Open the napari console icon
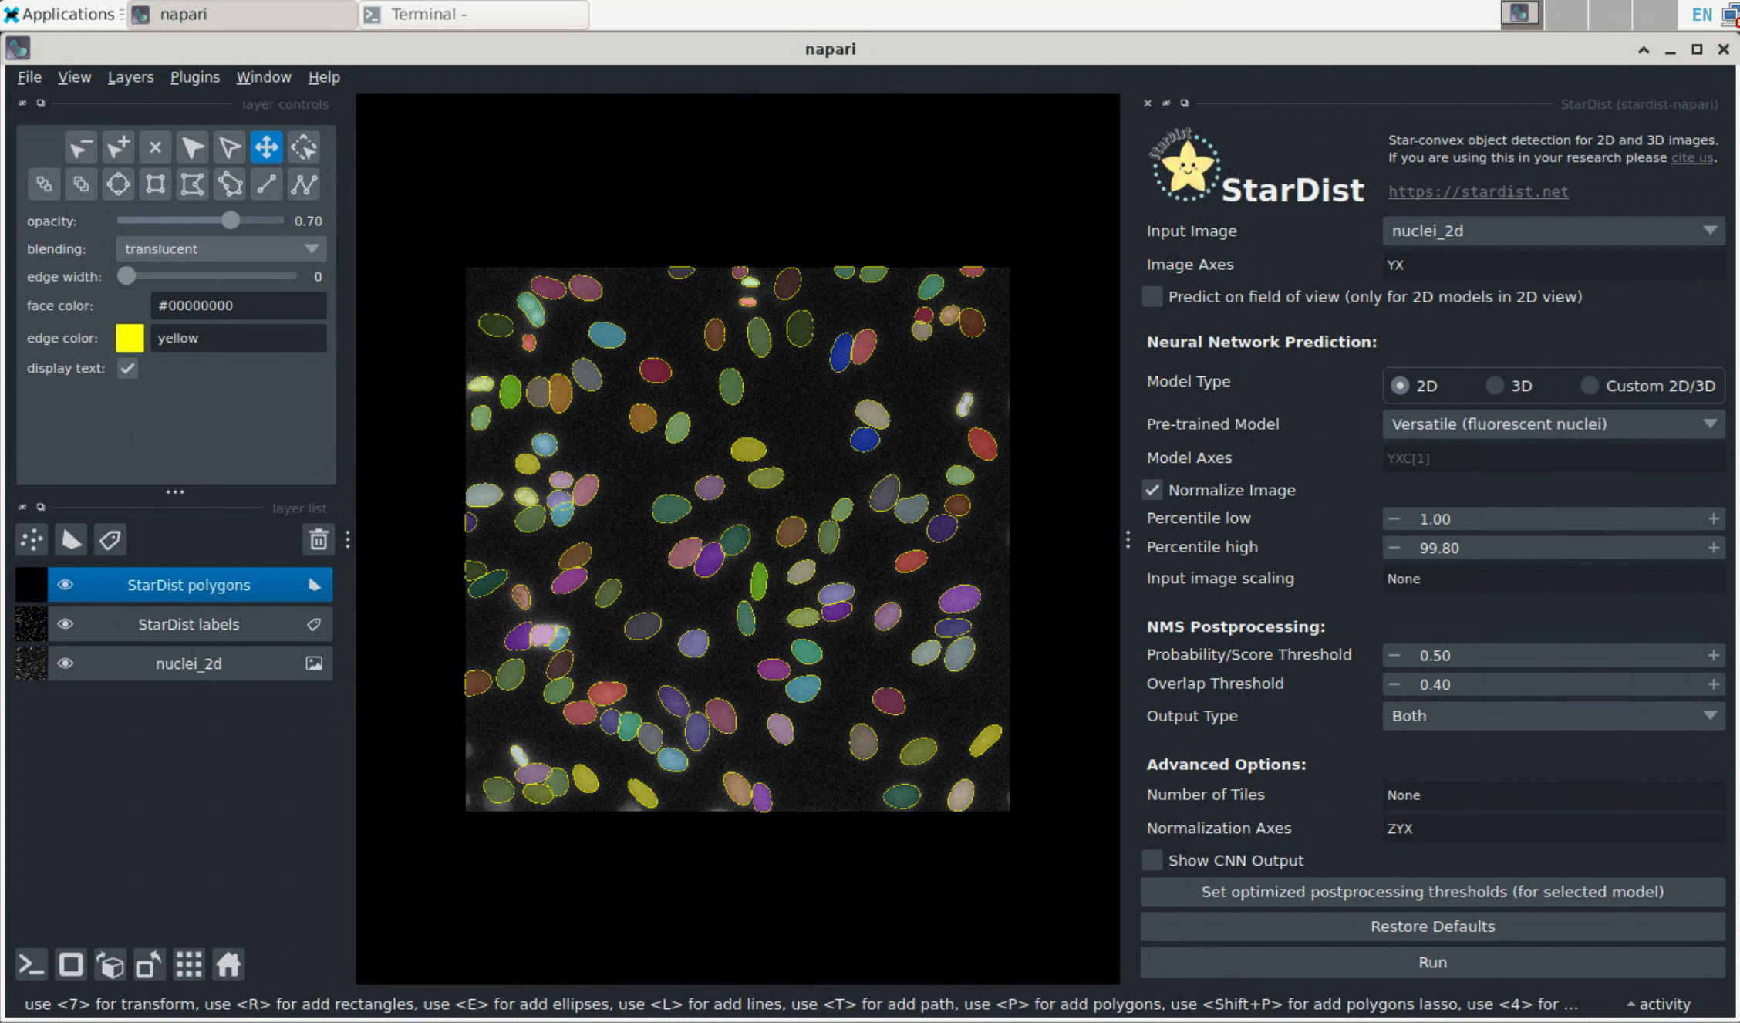 [x=31, y=964]
